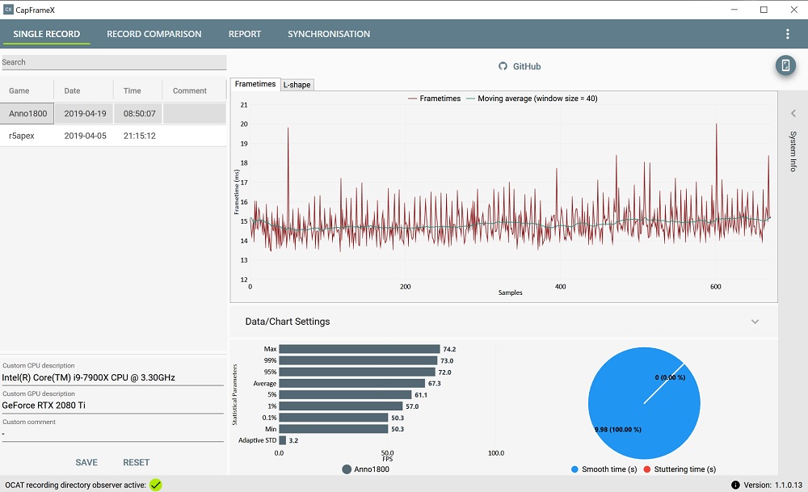Image resolution: width=808 pixels, height=492 pixels.
Task: Expand the System Info side panel
Action: coord(793,113)
